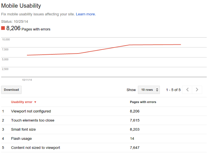Open Content not sized to viewport row

click(35, 148)
